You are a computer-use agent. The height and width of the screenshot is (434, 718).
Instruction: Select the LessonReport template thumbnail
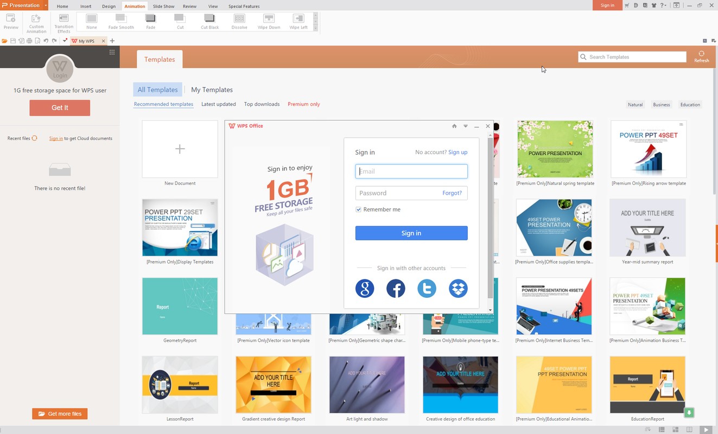coord(180,385)
